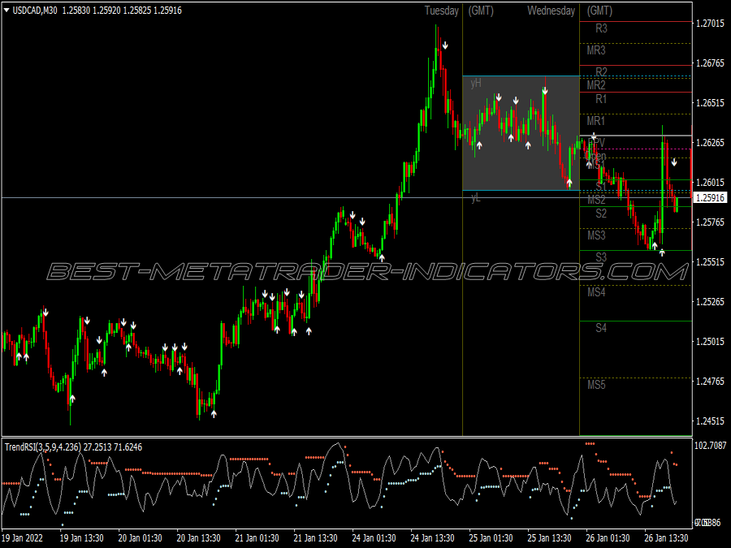Click the yH yesterday high label
731x548 pixels.
476,84
